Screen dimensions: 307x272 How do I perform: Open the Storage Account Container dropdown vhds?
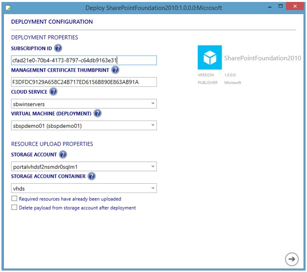pos(84,188)
